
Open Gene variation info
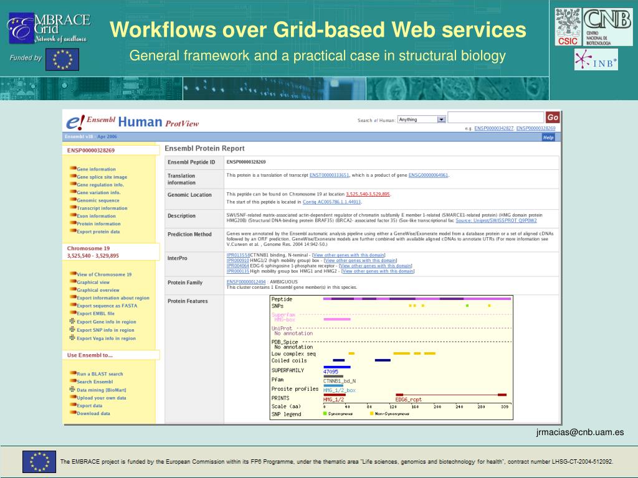point(98,193)
